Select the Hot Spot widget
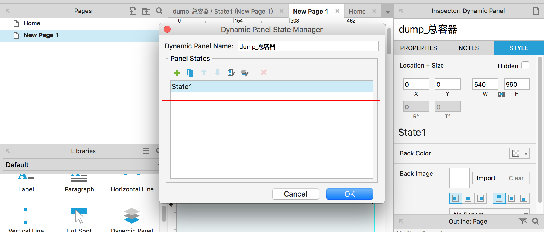544x232 pixels. point(79,220)
